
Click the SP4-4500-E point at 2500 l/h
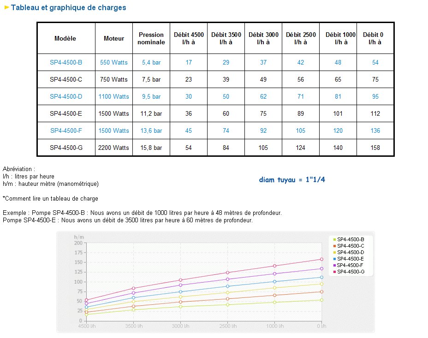[228, 286]
